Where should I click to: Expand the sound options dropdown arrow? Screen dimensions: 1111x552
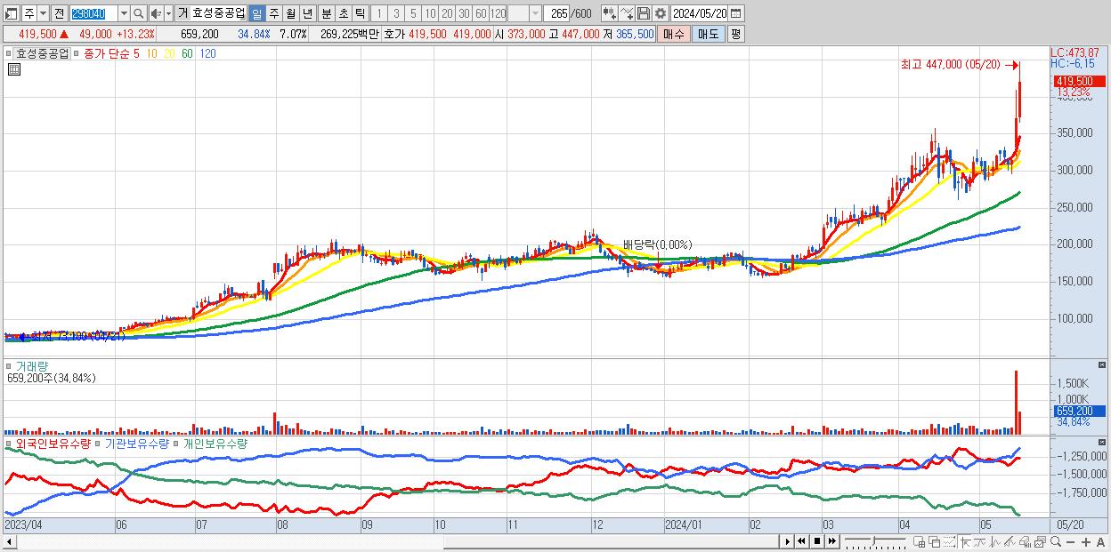tap(167, 13)
